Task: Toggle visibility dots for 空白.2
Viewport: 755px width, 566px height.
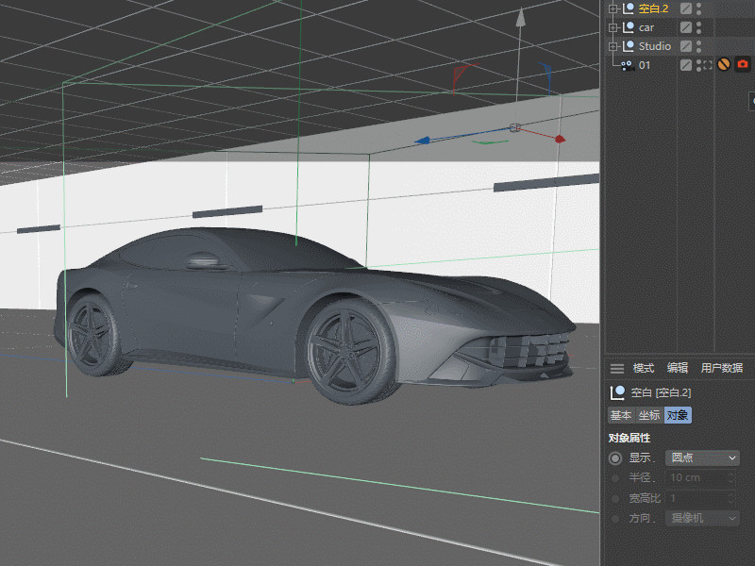Action: pyautogui.click(x=698, y=8)
